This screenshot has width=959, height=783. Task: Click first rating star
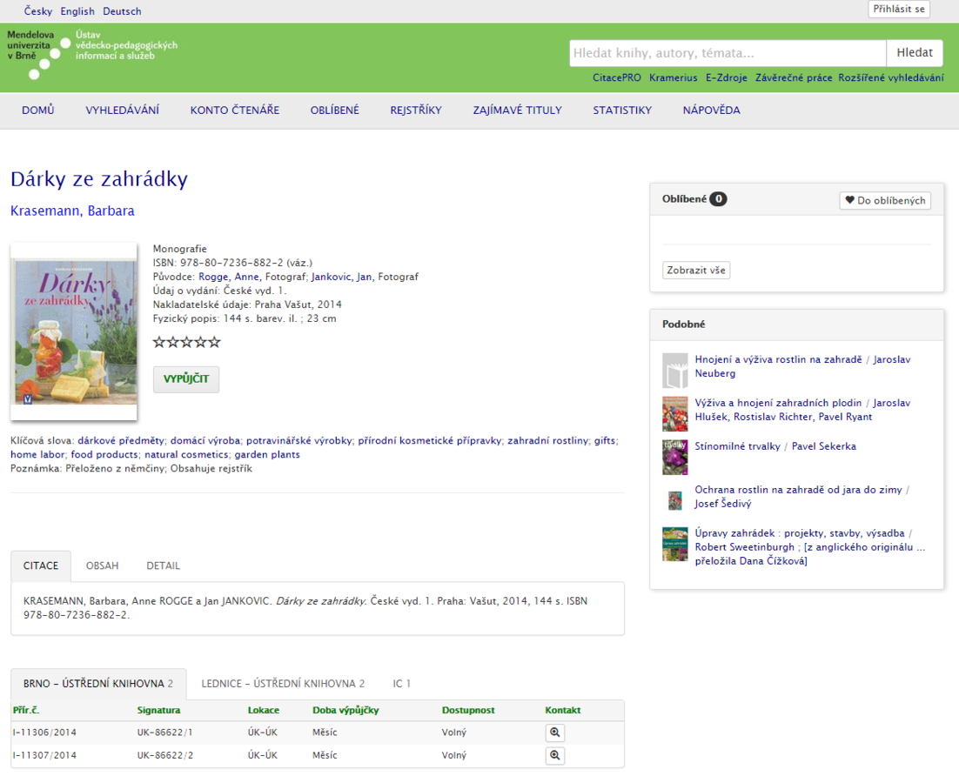(x=159, y=342)
